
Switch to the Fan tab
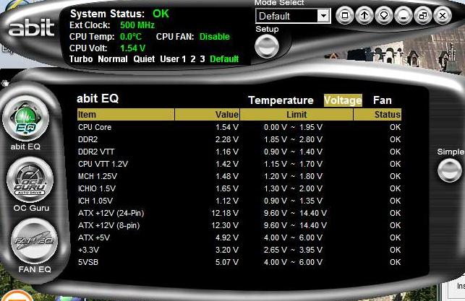pyautogui.click(x=383, y=100)
